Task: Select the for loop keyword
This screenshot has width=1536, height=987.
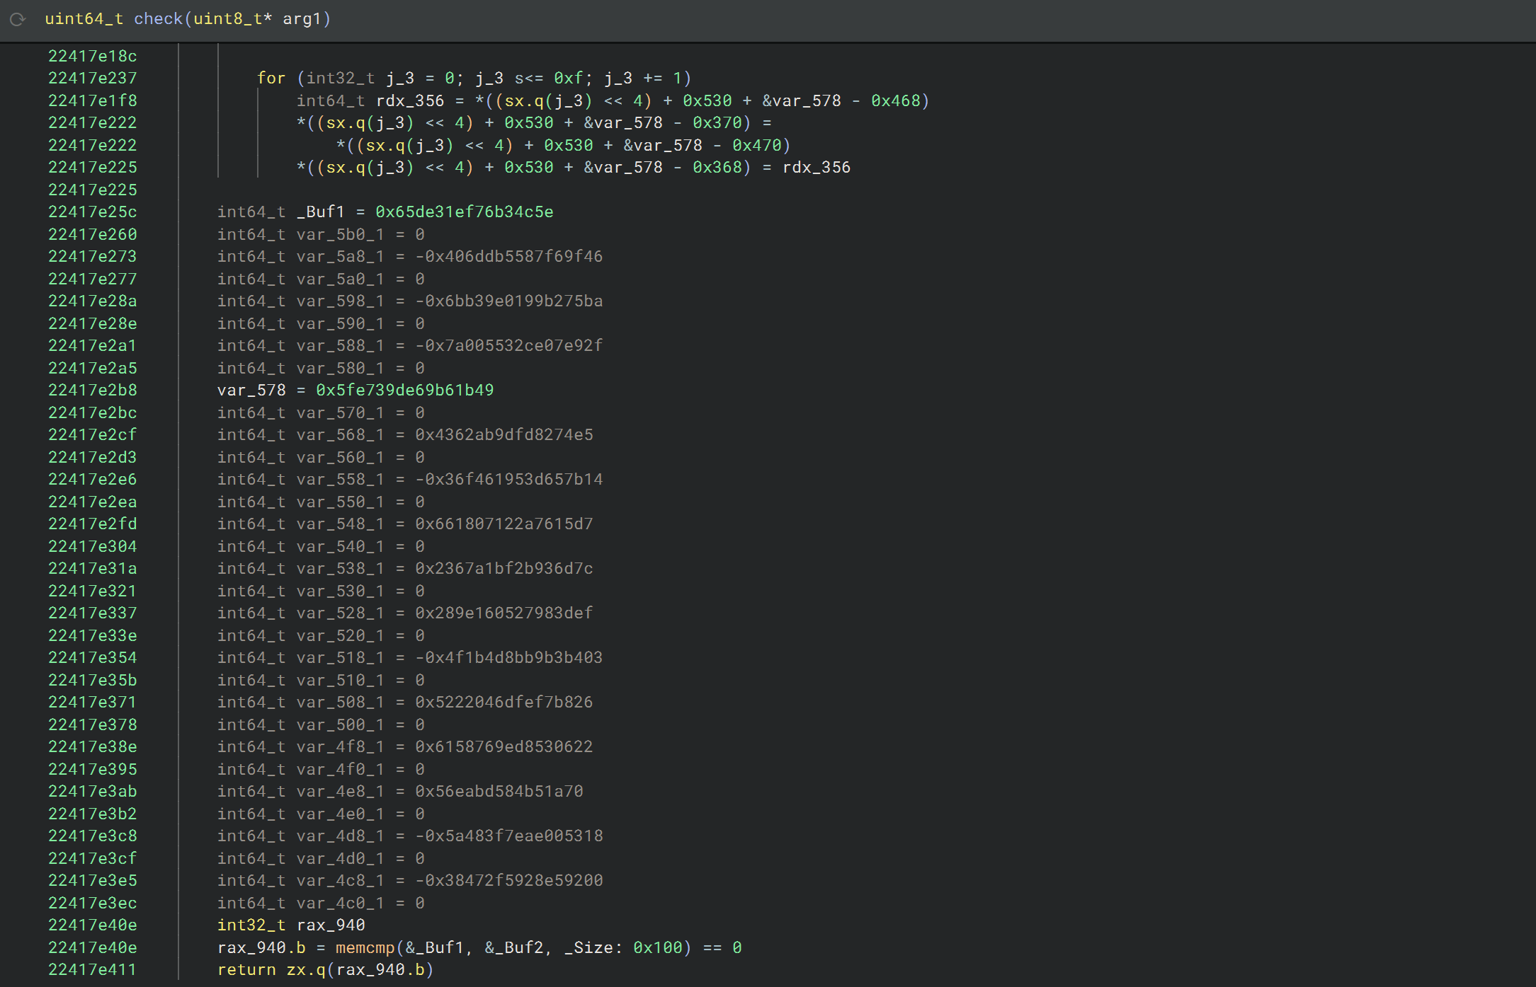Action: pos(271,78)
